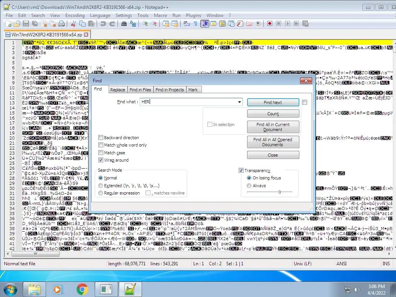Open the Encoding menu
The image size is (396, 297).
coord(75,15)
